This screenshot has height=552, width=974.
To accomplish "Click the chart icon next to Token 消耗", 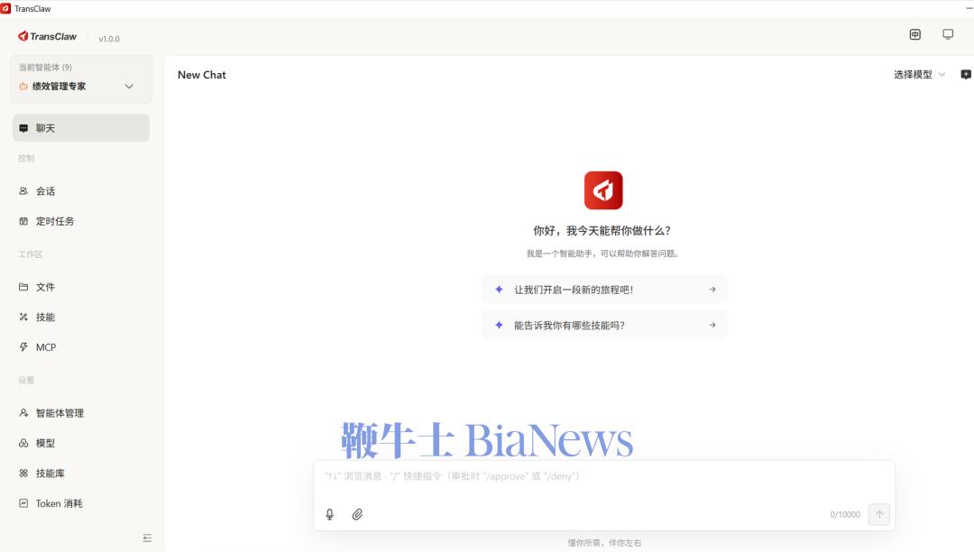I will [x=23, y=503].
